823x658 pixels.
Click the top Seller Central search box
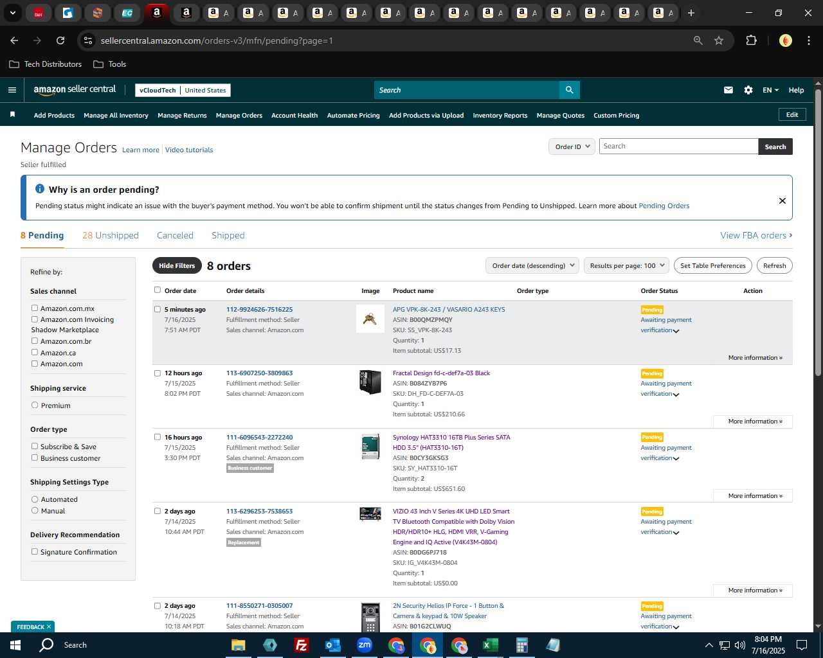tap(466, 90)
